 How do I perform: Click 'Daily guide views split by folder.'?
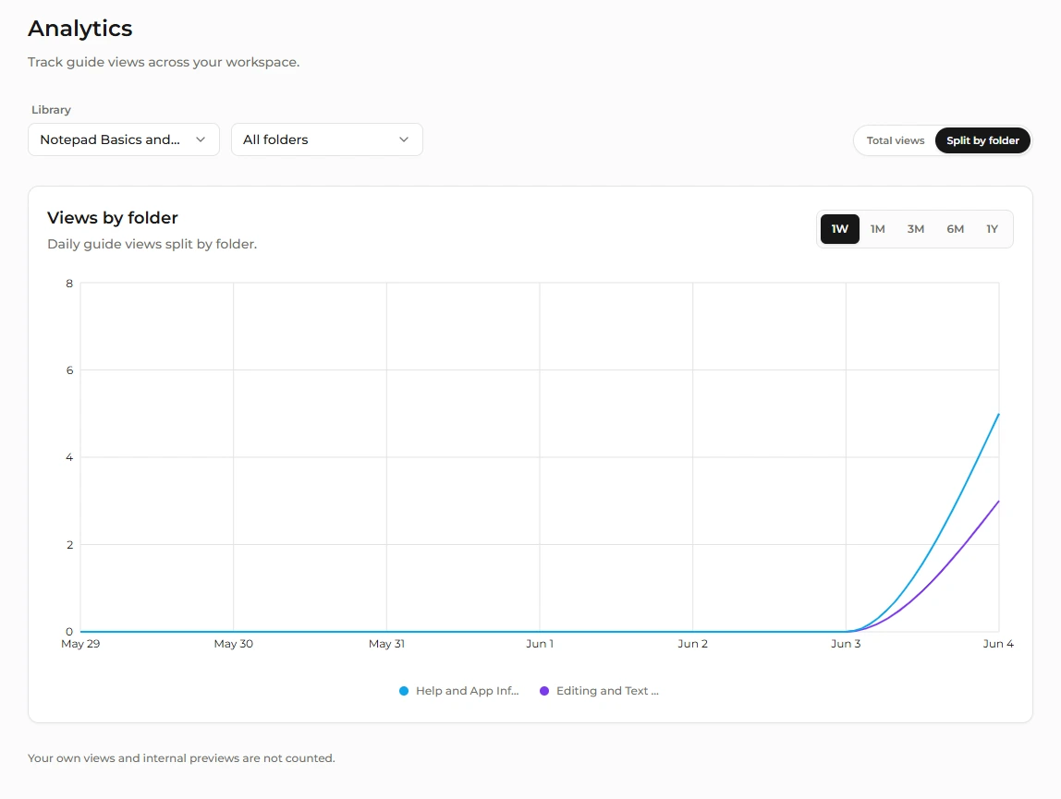tap(152, 244)
